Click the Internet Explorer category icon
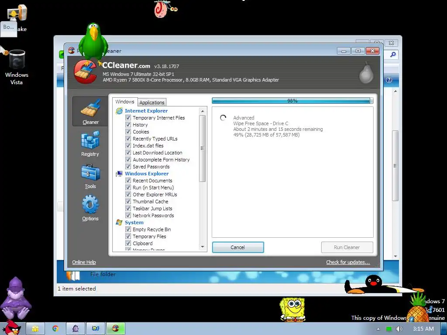447x335 pixels. (x=119, y=111)
